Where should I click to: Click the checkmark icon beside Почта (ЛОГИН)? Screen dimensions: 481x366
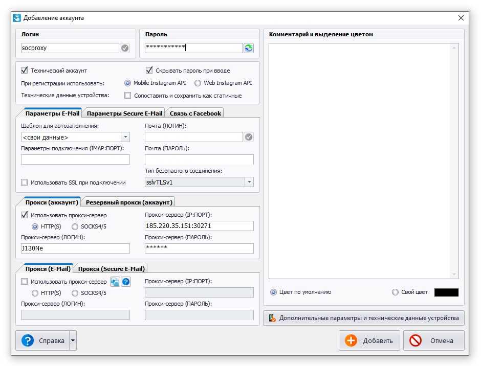249,137
